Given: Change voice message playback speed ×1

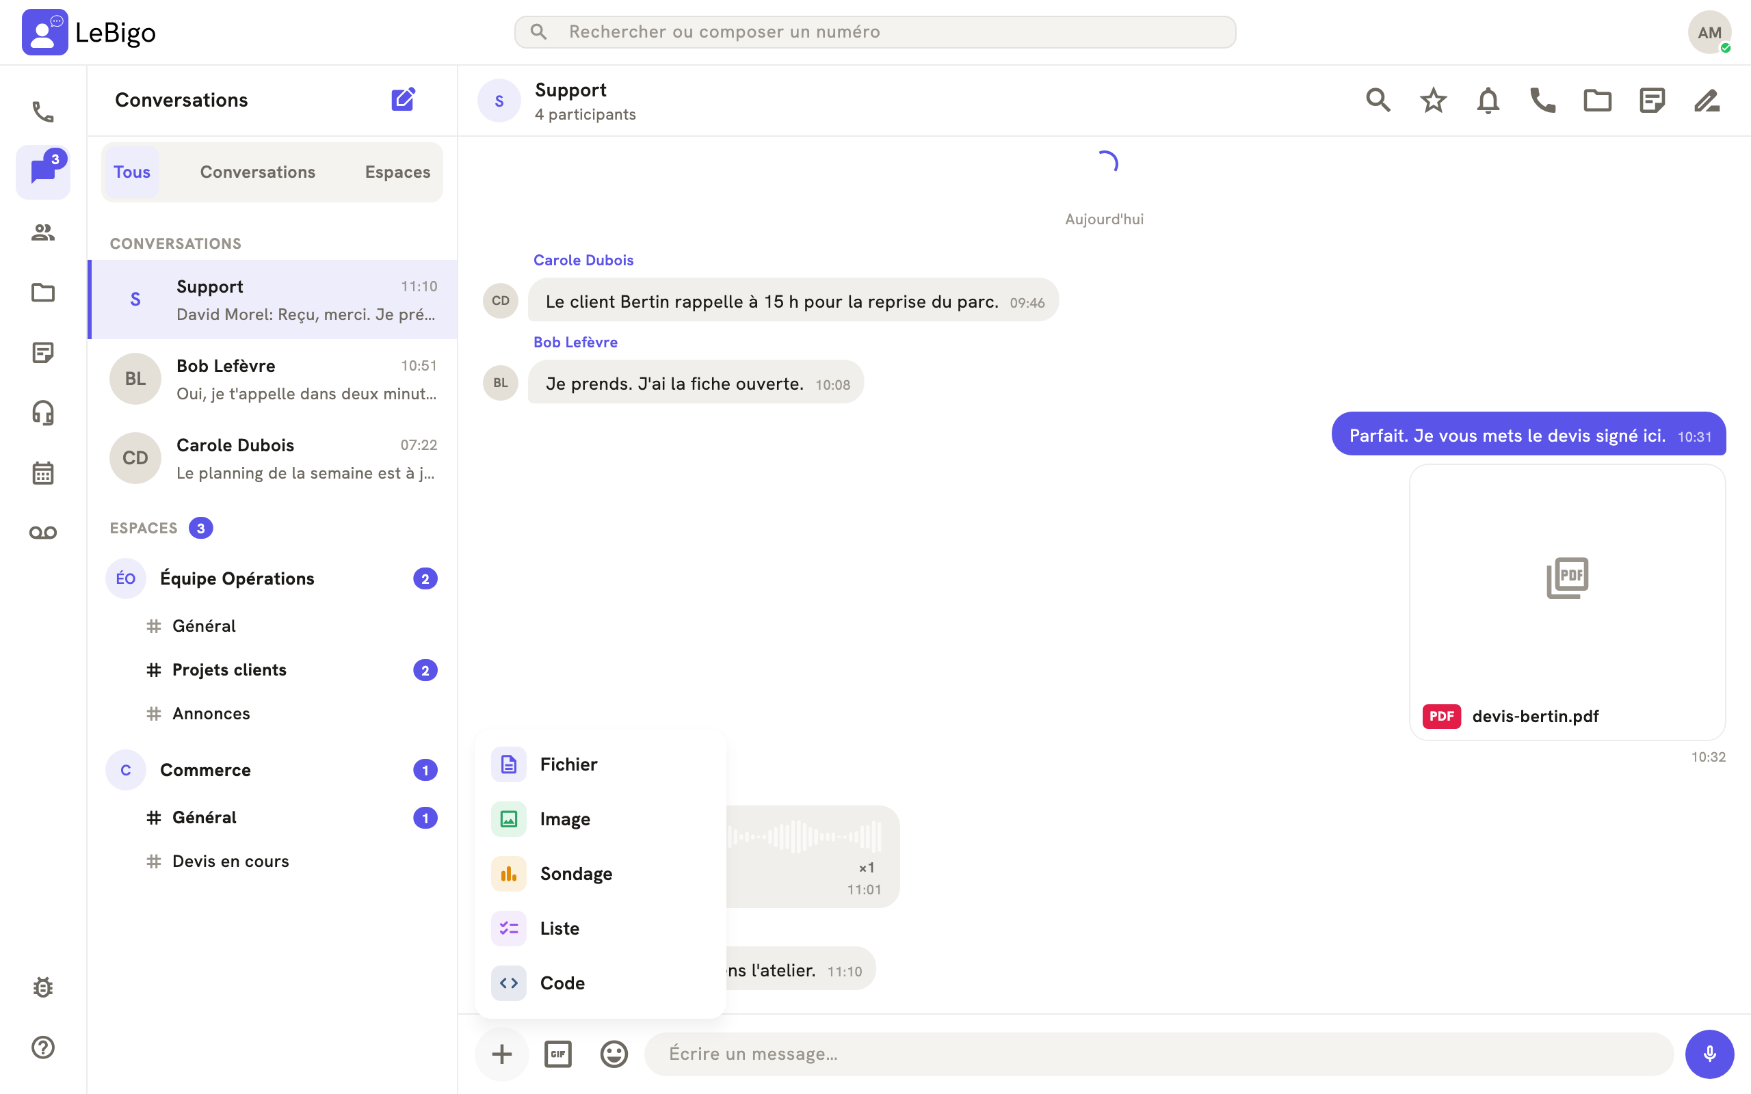Looking at the screenshot, I should coord(866,868).
